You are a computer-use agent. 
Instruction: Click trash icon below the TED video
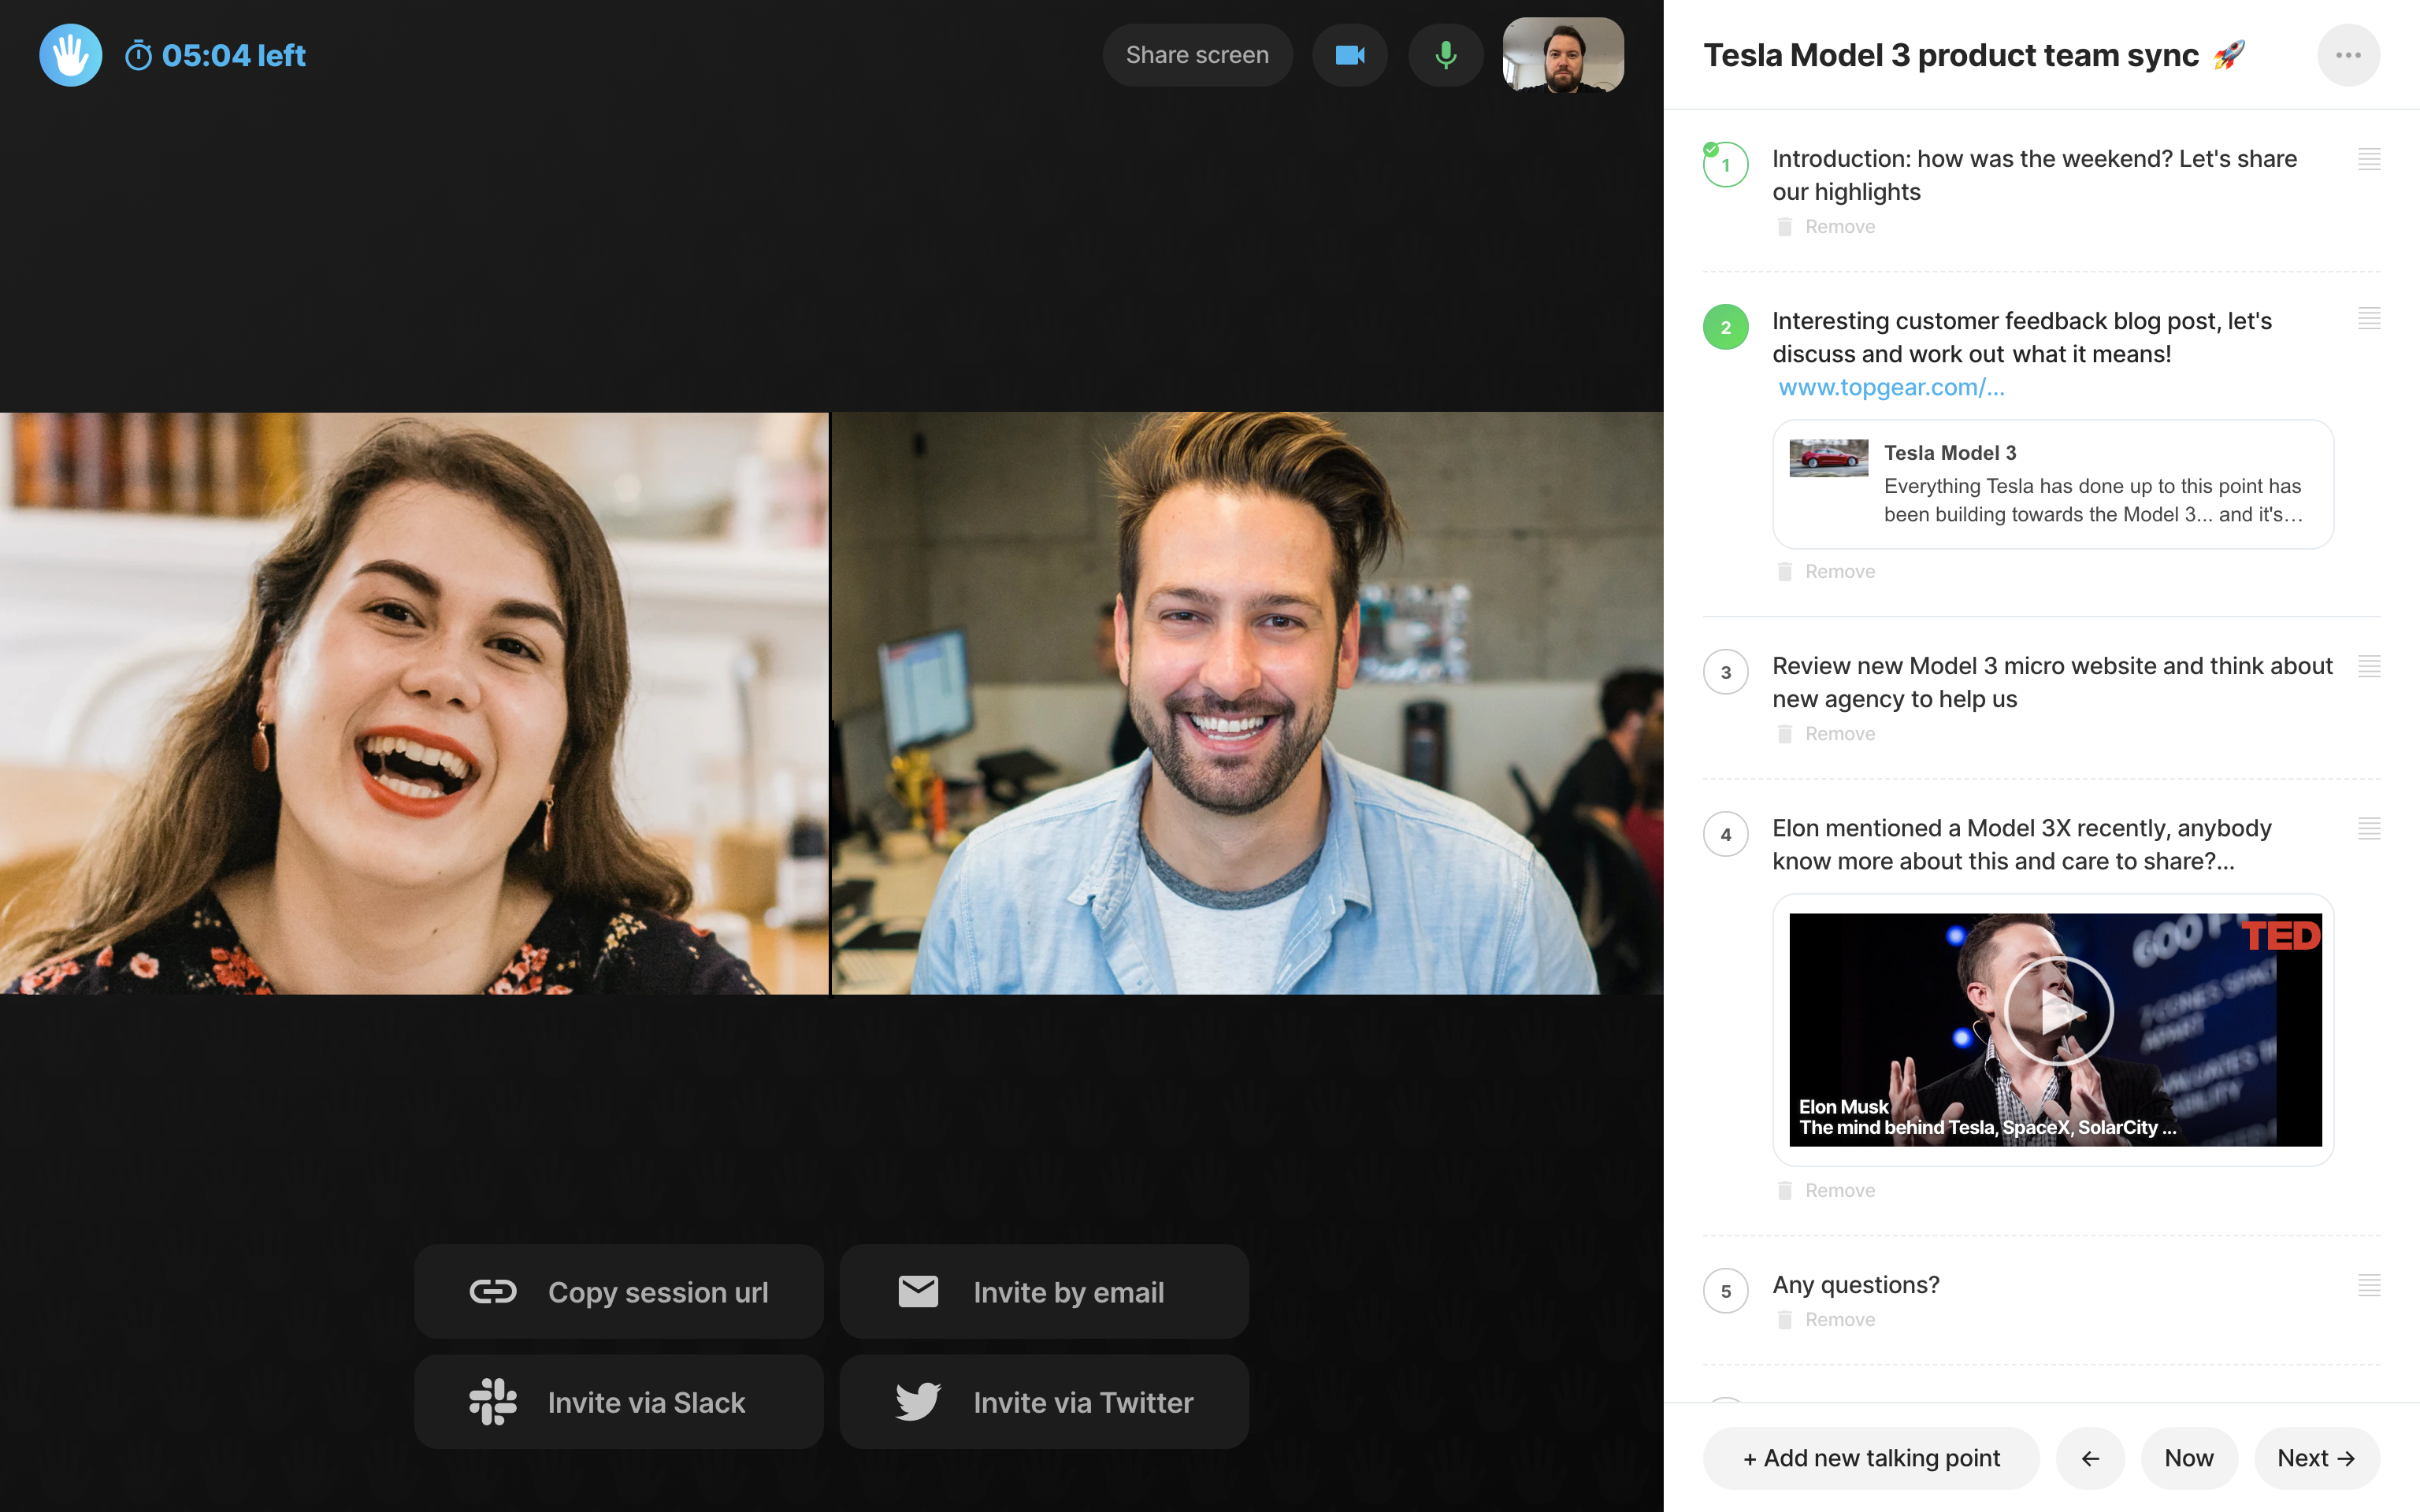1784,1191
